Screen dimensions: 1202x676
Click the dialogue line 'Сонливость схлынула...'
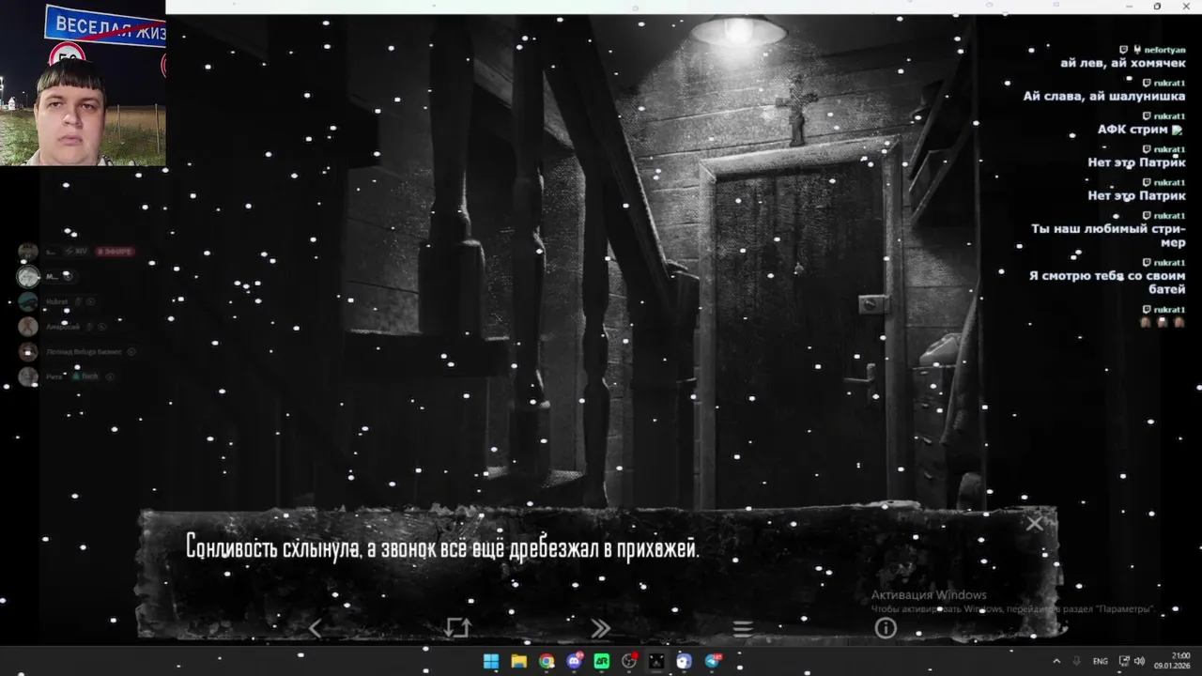tap(443, 548)
